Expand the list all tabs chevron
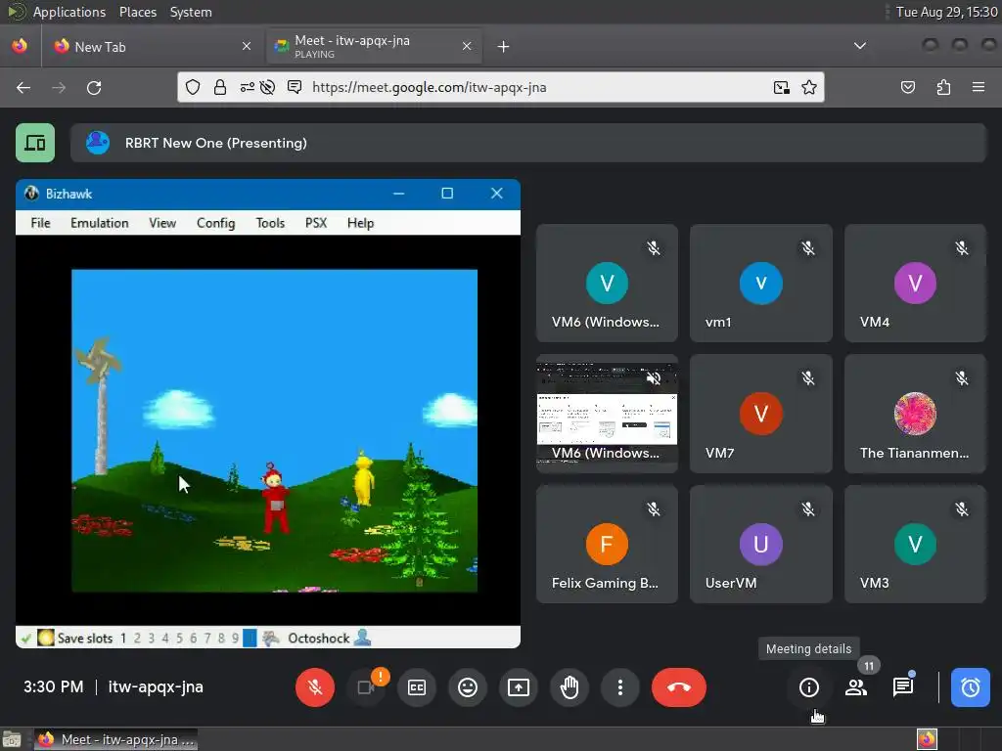Screen dimensions: 1002x751 tap(860, 46)
